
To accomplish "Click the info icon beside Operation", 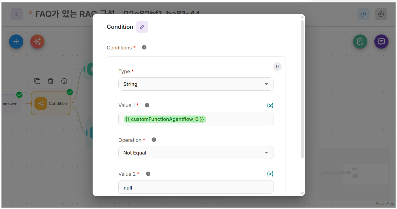I will point(154,140).
